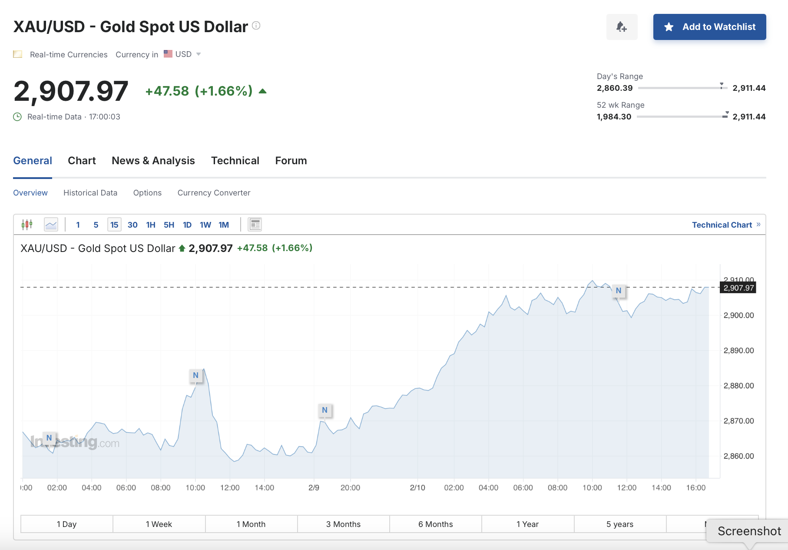Expand Technical Chart double chevron link
The width and height of the screenshot is (788, 550).
tap(758, 225)
